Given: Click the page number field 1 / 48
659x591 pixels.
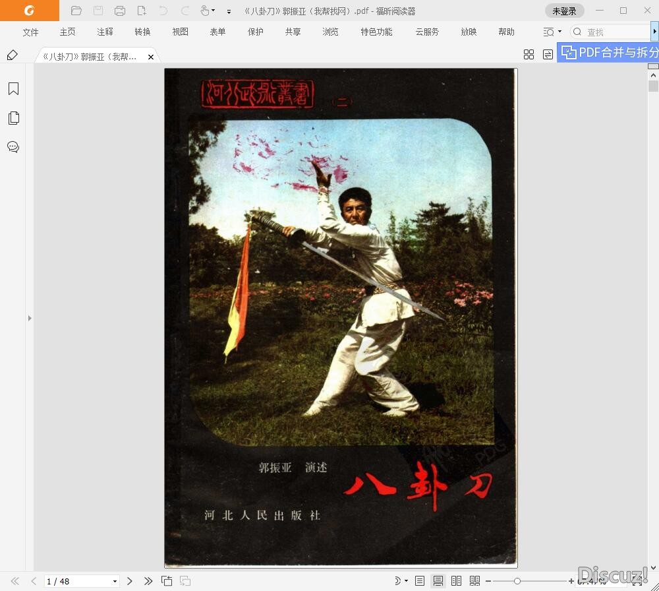Looking at the screenshot, I should [x=76, y=581].
